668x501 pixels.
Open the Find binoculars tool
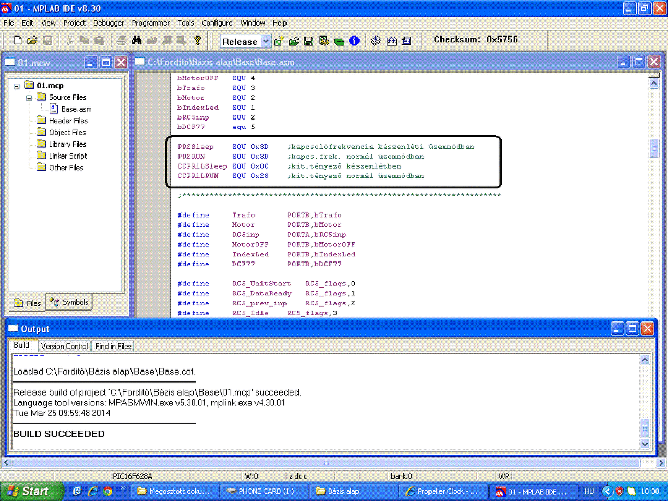137,41
